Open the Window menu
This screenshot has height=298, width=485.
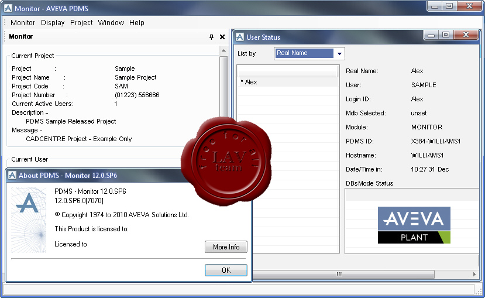111,23
